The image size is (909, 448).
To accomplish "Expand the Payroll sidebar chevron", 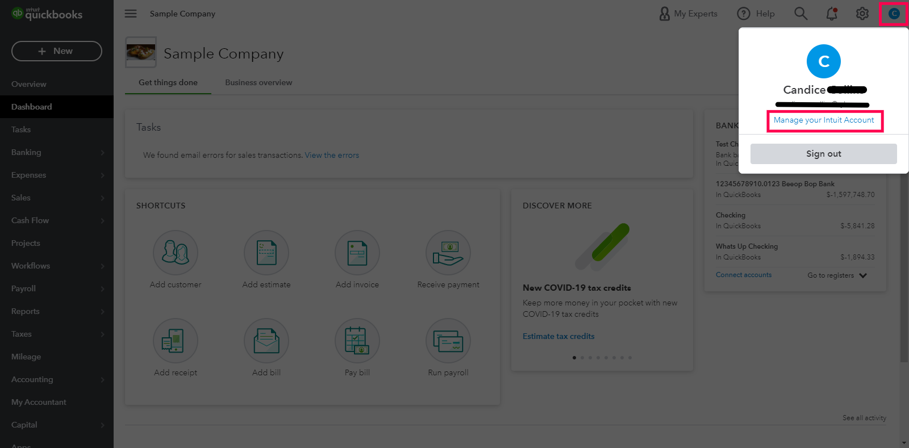I will coord(102,289).
